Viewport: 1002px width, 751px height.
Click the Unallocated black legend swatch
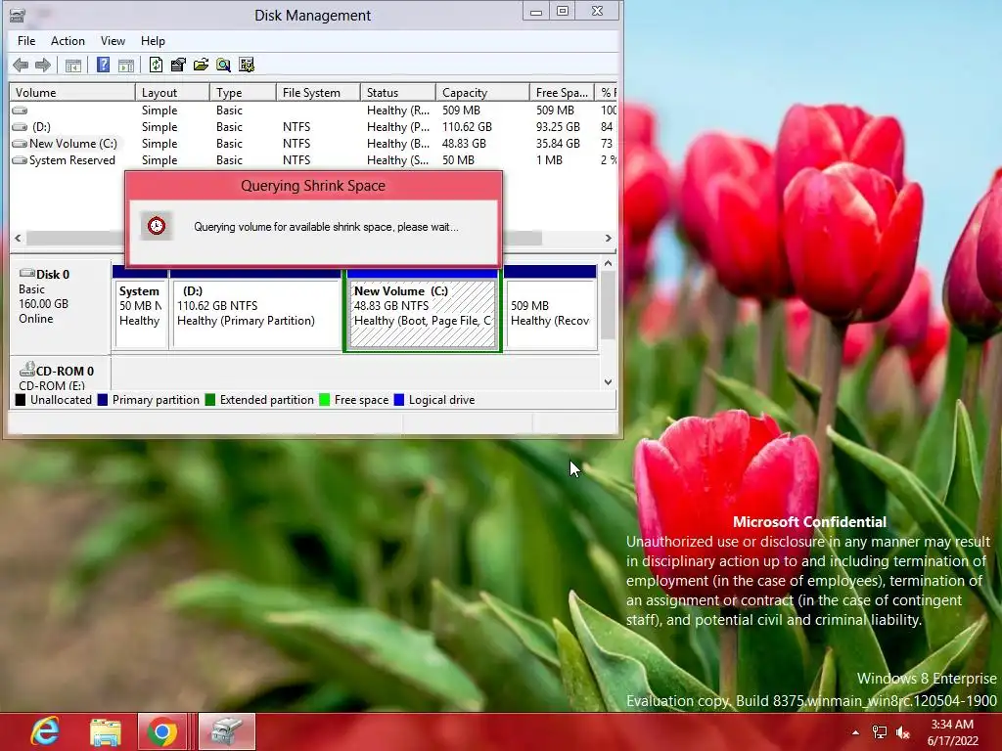(x=21, y=400)
